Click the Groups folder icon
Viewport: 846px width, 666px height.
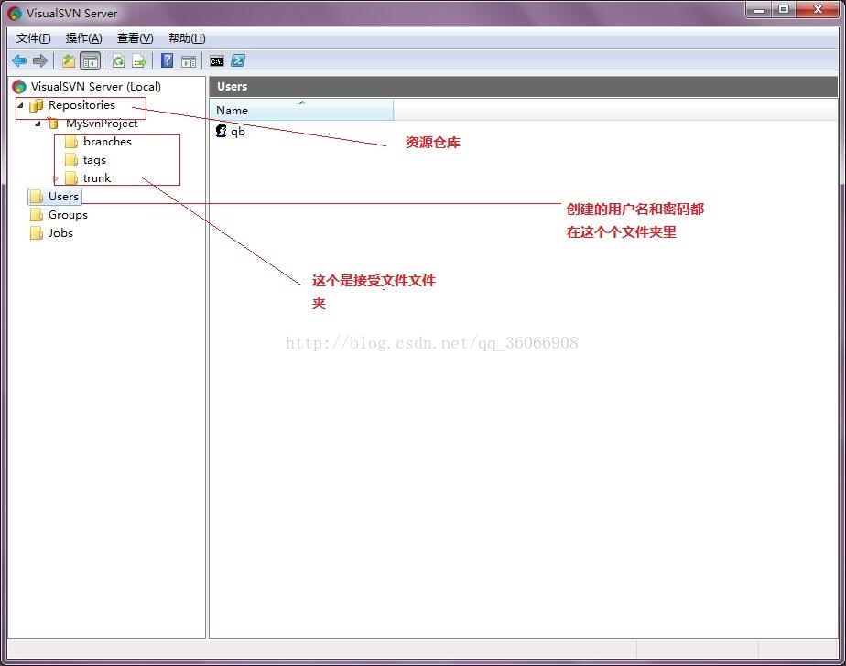pos(37,215)
